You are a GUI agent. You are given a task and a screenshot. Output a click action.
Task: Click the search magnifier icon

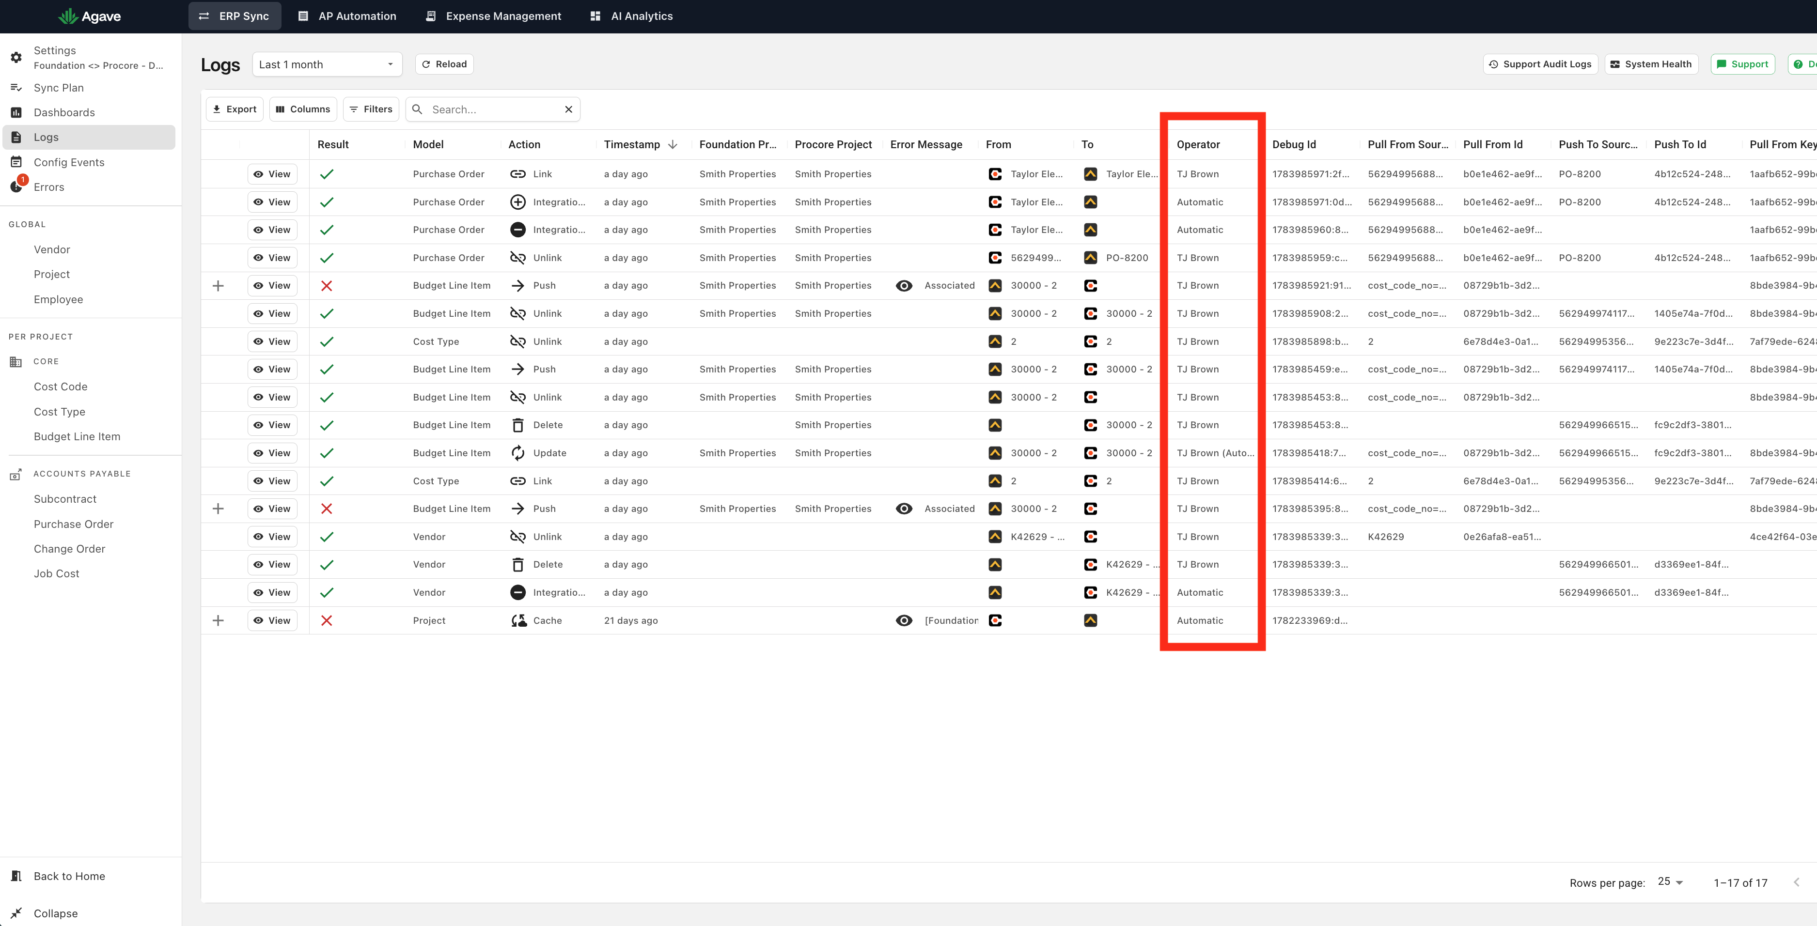point(418,109)
